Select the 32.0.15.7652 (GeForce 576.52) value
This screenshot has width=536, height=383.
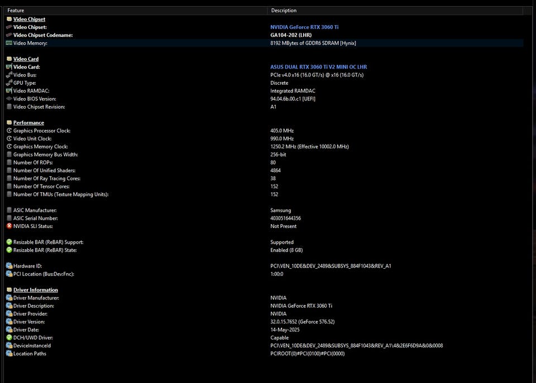[303, 322]
